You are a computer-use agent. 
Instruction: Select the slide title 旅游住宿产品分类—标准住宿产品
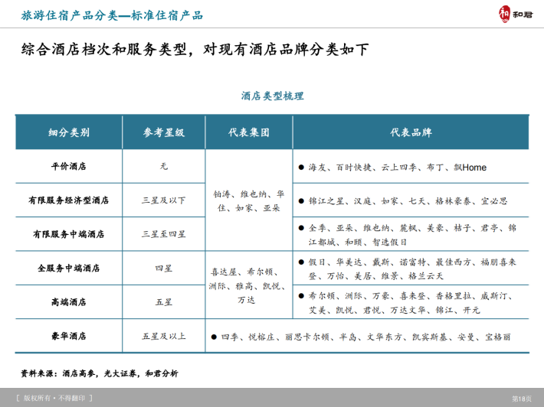click(x=112, y=15)
